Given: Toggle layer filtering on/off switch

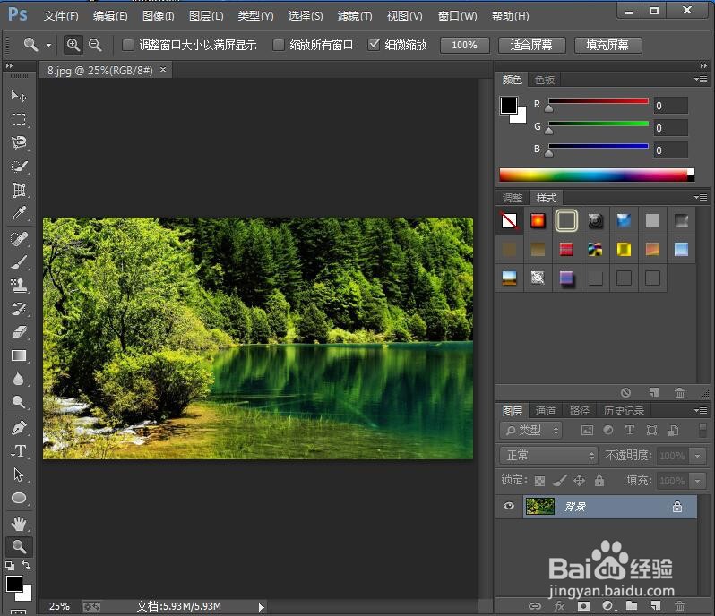Looking at the screenshot, I should coord(702,430).
